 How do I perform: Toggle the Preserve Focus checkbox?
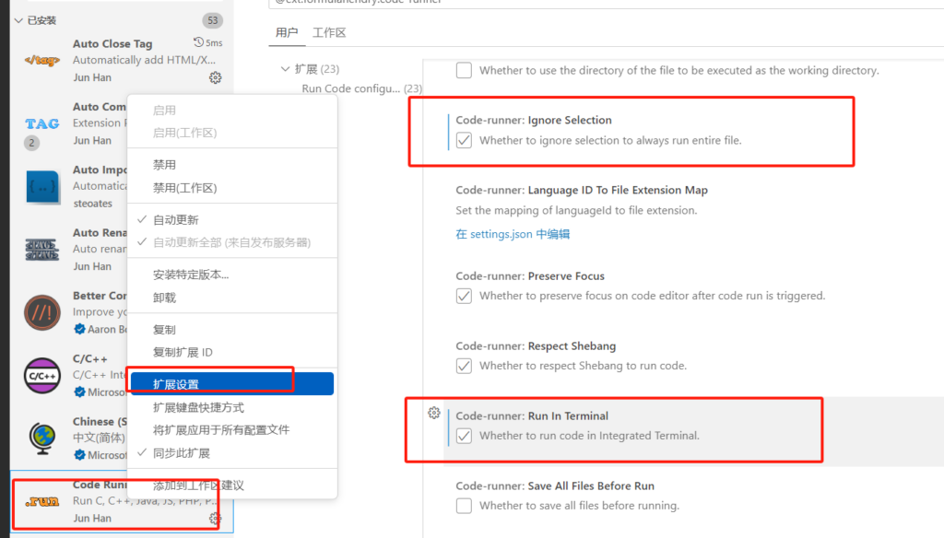click(465, 296)
